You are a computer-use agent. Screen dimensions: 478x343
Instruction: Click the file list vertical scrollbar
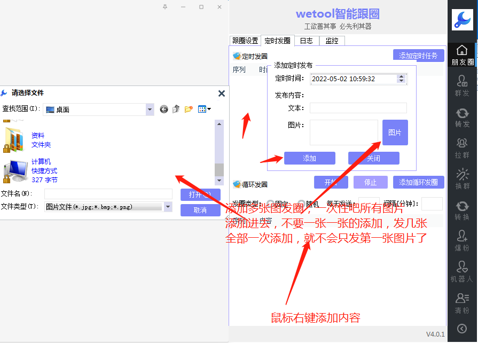[x=219, y=169]
